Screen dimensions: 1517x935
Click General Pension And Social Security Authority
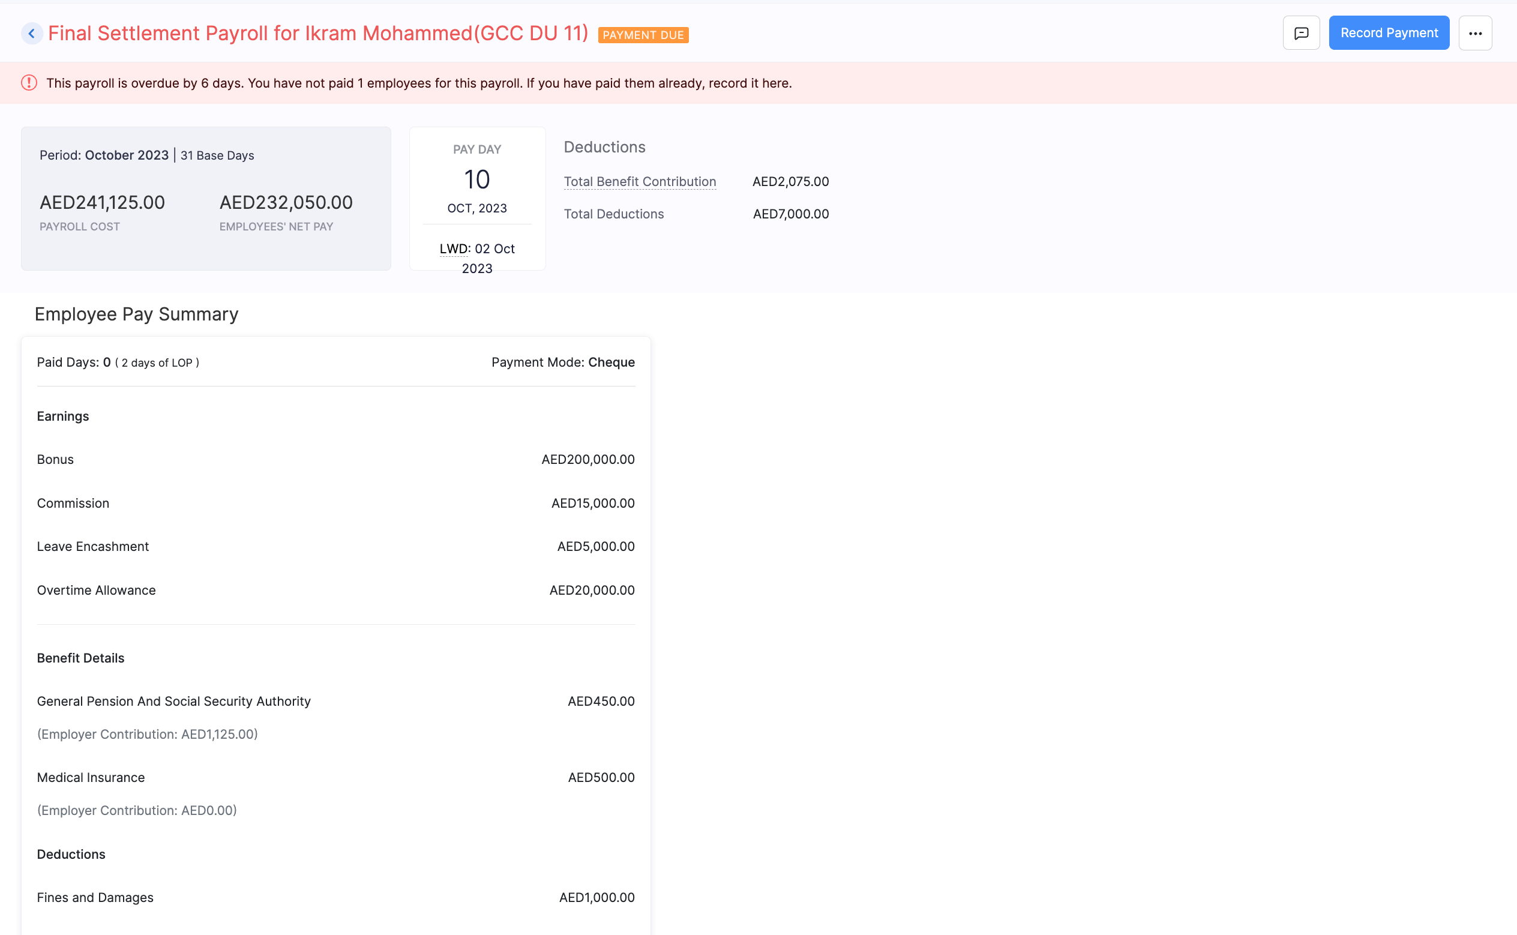[x=173, y=701]
